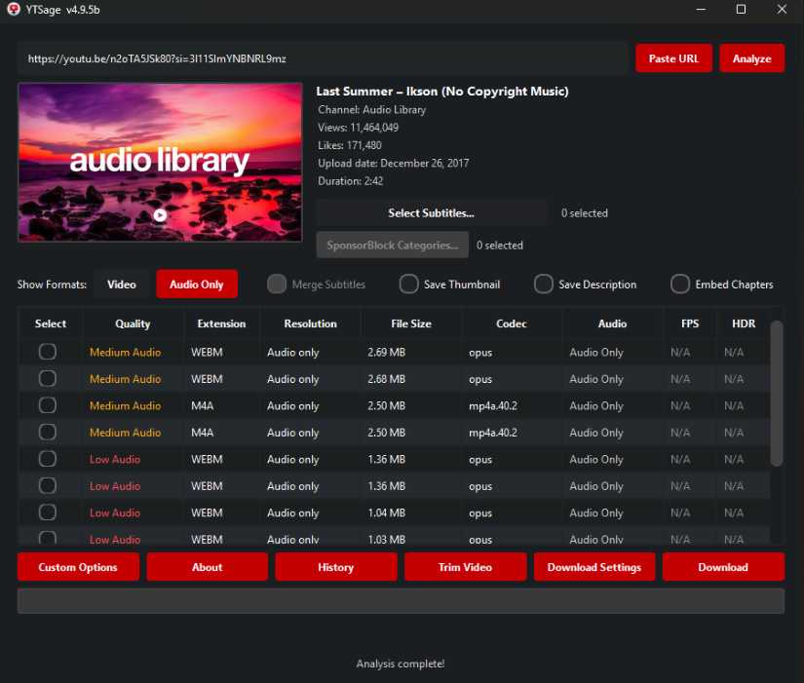Tick the 2.50 MB M4A format checkbox

pos(47,406)
